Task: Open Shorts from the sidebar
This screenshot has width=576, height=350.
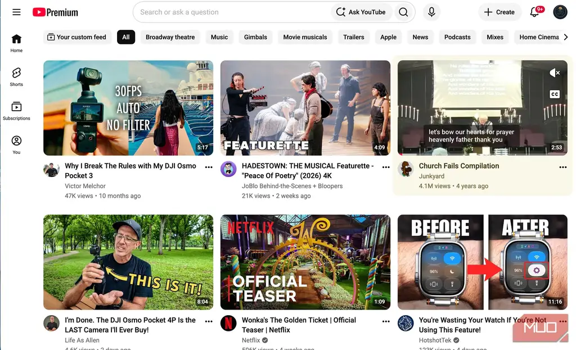Action: click(x=16, y=77)
